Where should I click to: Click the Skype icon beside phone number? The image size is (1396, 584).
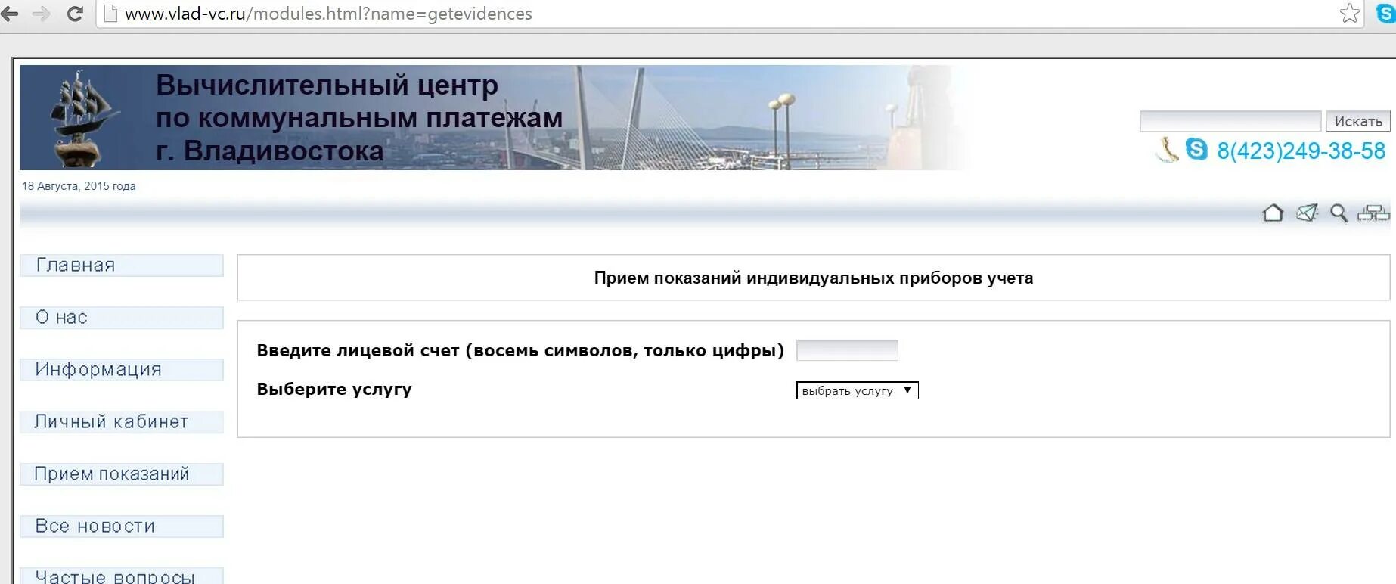coord(1196,149)
